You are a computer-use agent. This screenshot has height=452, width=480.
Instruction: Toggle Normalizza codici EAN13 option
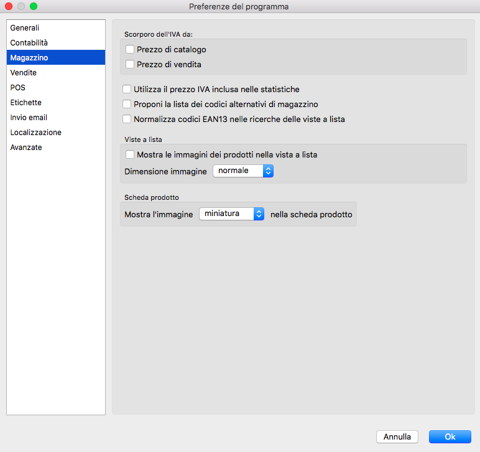127,119
